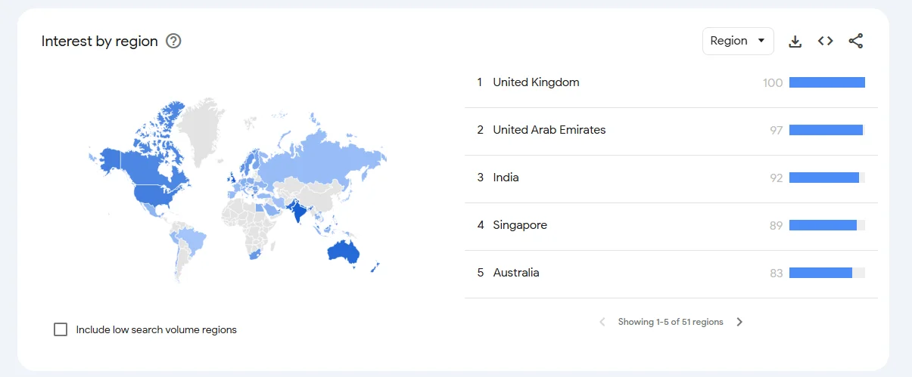Image resolution: width=912 pixels, height=377 pixels.
Task: Open the help icon beside Interest by region
Action: point(173,42)
